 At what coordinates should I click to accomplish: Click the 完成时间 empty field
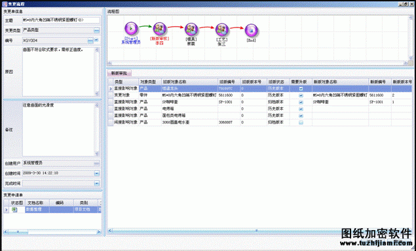coord(58,183)
